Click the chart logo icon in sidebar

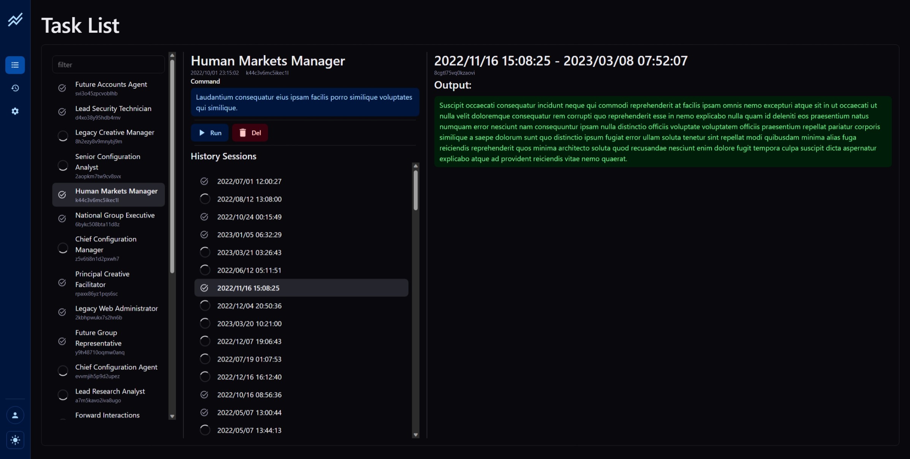tap(15, 19)
